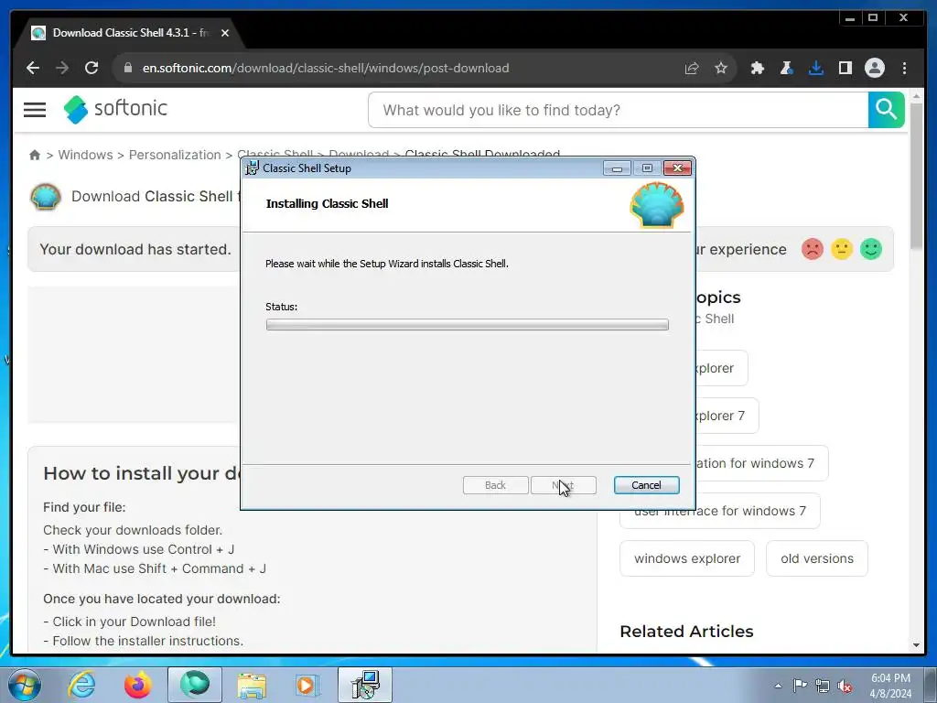Image resolution: width=937 pixels, height=703 pixels.
Task: Click the page scrollbar down arrow
Action: [x=917, y=645]
